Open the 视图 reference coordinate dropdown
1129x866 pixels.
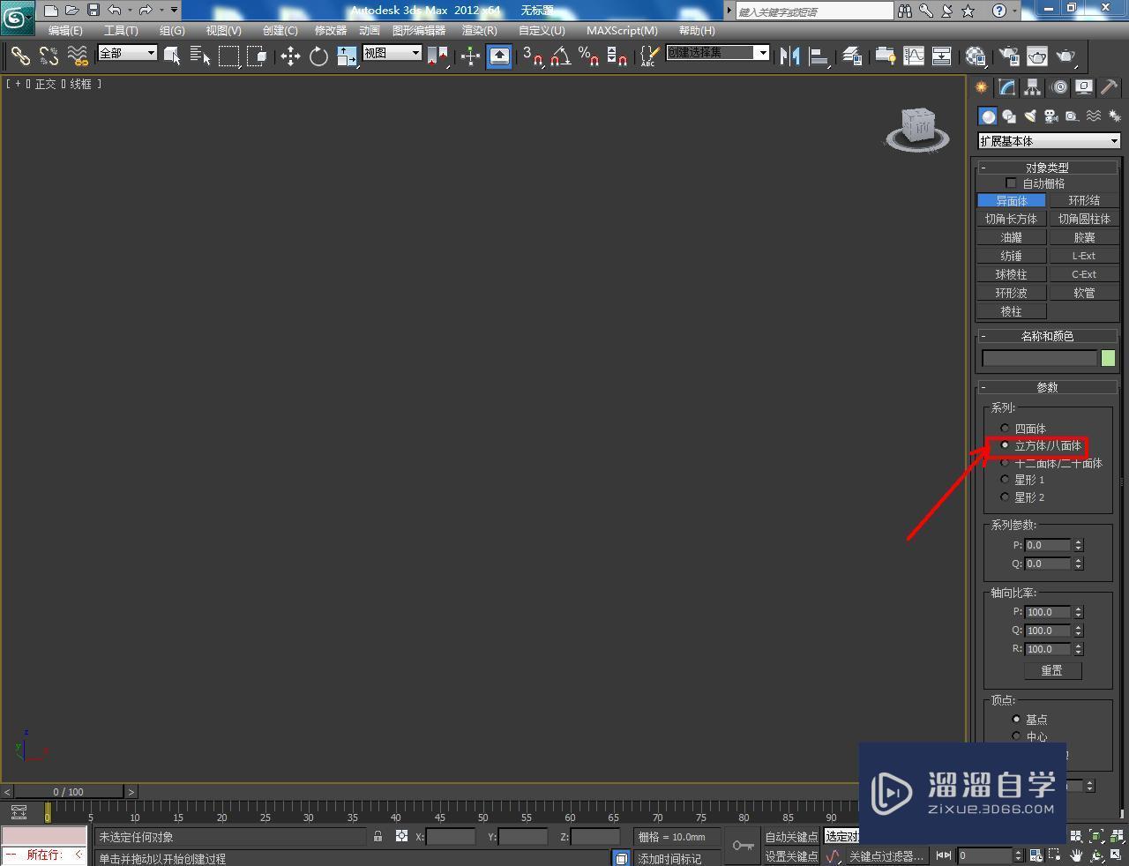coord(392,53)
